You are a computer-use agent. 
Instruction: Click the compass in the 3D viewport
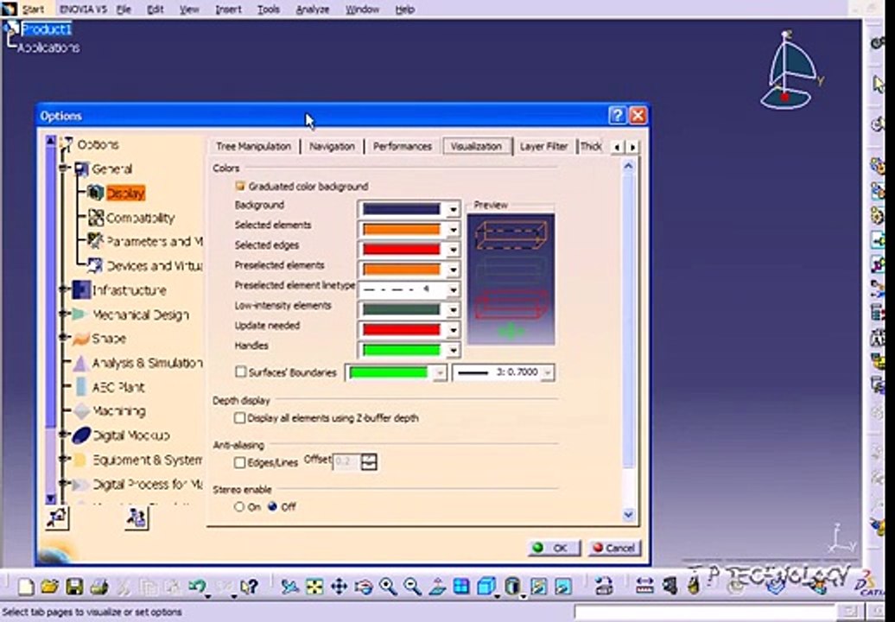coord(791,70)
